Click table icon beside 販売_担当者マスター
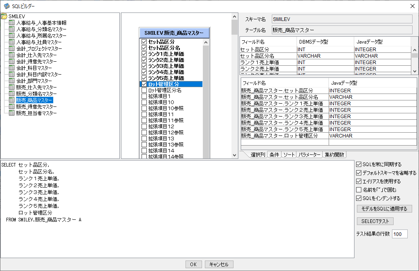Viewport: 419px width, 271px height. click(12, 113)
